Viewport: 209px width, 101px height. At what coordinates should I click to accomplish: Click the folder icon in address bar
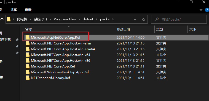point(9,19)
